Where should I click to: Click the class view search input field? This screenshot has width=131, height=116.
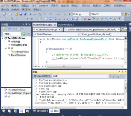(x=12, y=34)
